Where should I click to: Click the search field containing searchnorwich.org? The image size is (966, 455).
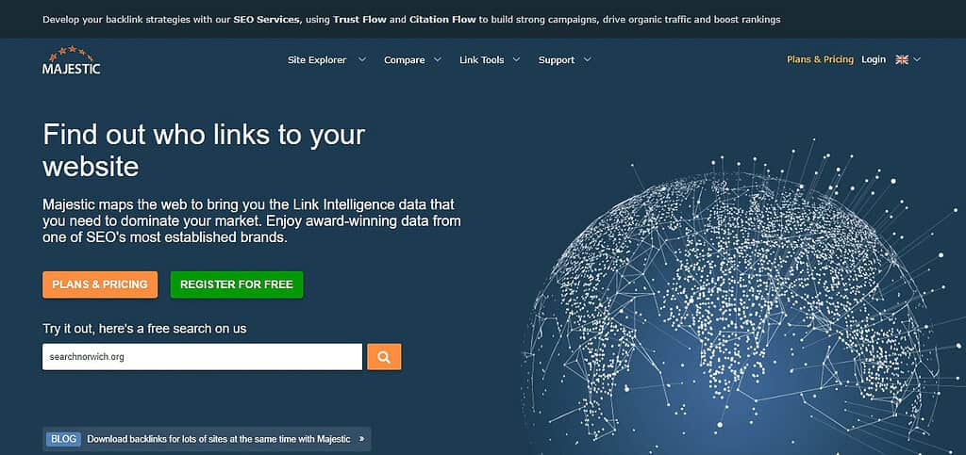click(x=202, y=357)
